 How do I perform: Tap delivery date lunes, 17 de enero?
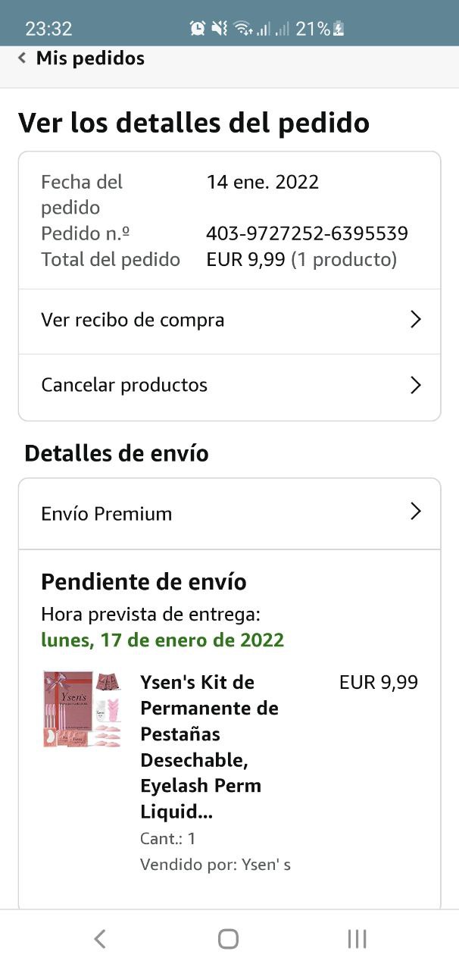162,640
